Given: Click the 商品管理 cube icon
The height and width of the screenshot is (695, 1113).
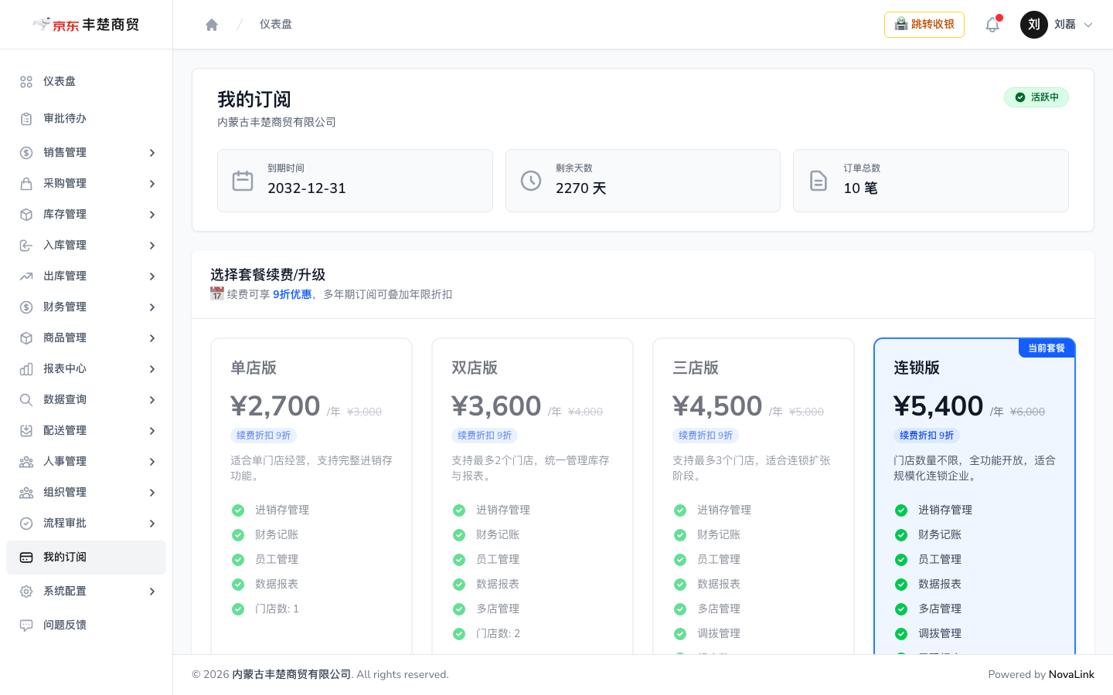Looking at the screenshot, I should pyautogui.click(x=26, y=338).
